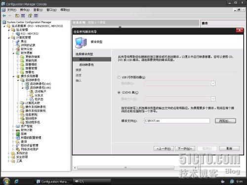Click the RSJ - HBYCRSJ site server icon
The width and height of the screenshot is (247, 185).
click(x=18, y=34)
